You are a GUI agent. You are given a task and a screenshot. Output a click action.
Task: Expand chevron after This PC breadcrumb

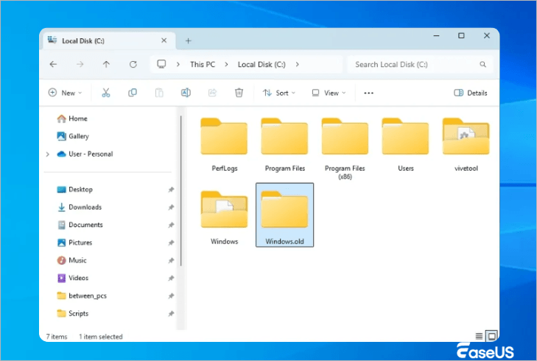pyautogui.click(x=226, y=64)
